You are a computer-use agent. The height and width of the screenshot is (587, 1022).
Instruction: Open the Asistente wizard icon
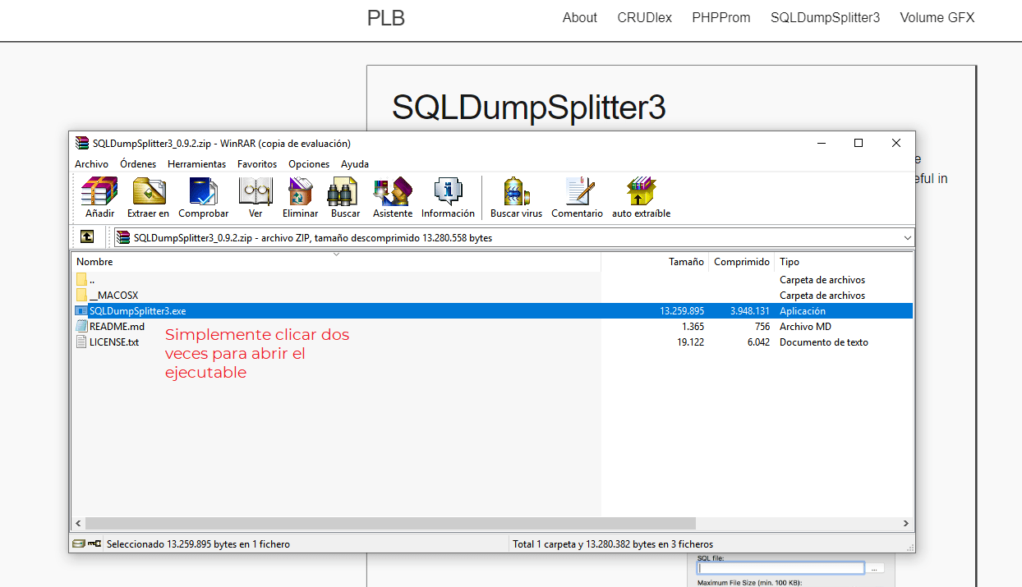[x=393, y=191]
